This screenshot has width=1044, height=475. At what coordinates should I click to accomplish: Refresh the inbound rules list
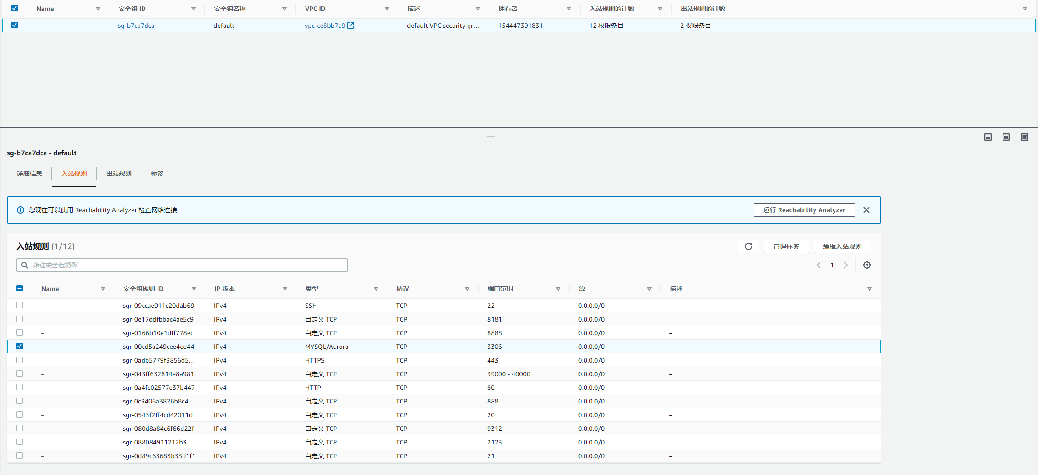[x=748, y=246]
